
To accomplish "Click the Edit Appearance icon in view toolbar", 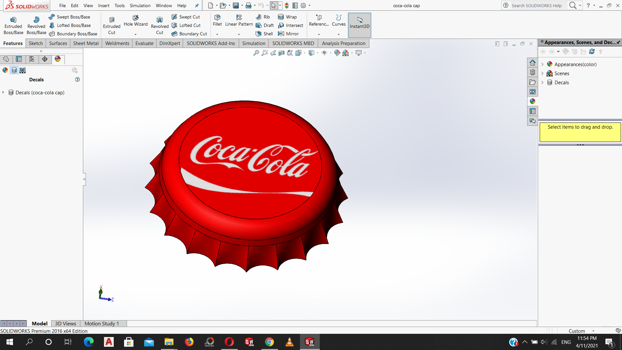I will pos(337,53).
